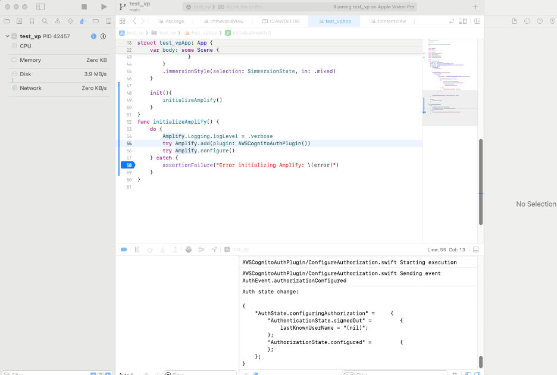Toggle all breakpoints in the debug bar
This screenshot has width=557, height=375.
point(124,249)
